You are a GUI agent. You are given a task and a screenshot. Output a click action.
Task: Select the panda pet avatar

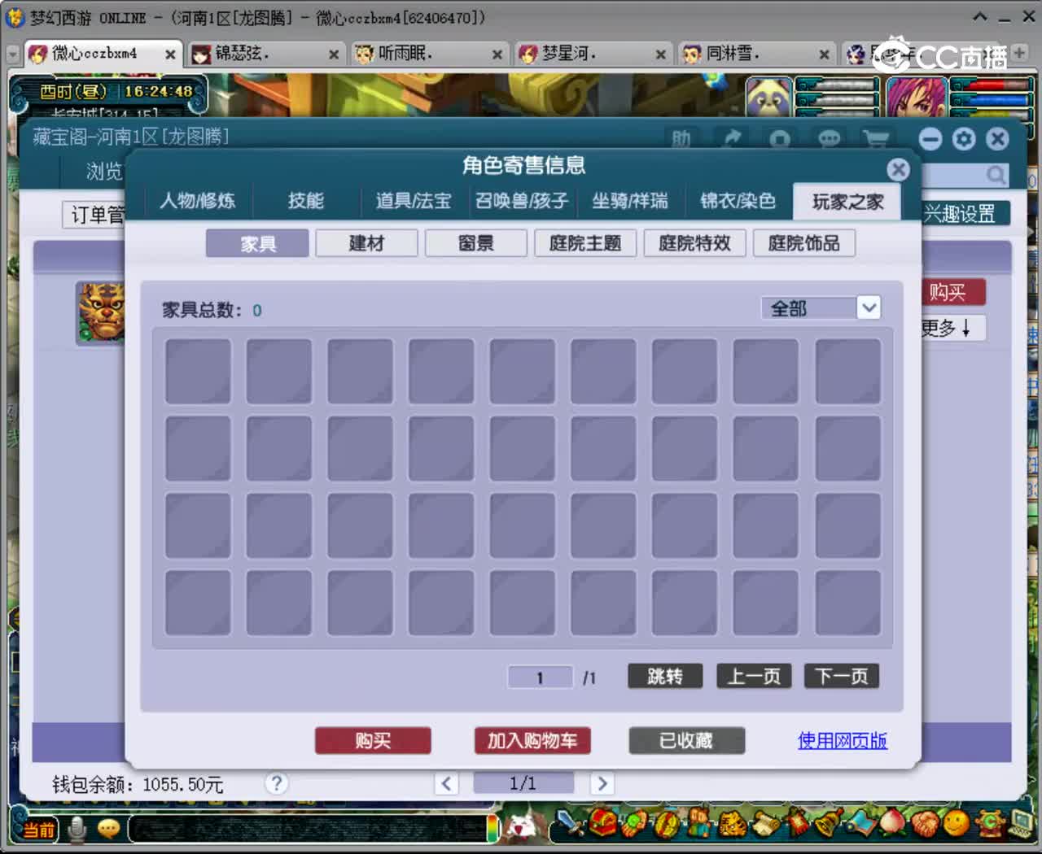tap(768, 97)
